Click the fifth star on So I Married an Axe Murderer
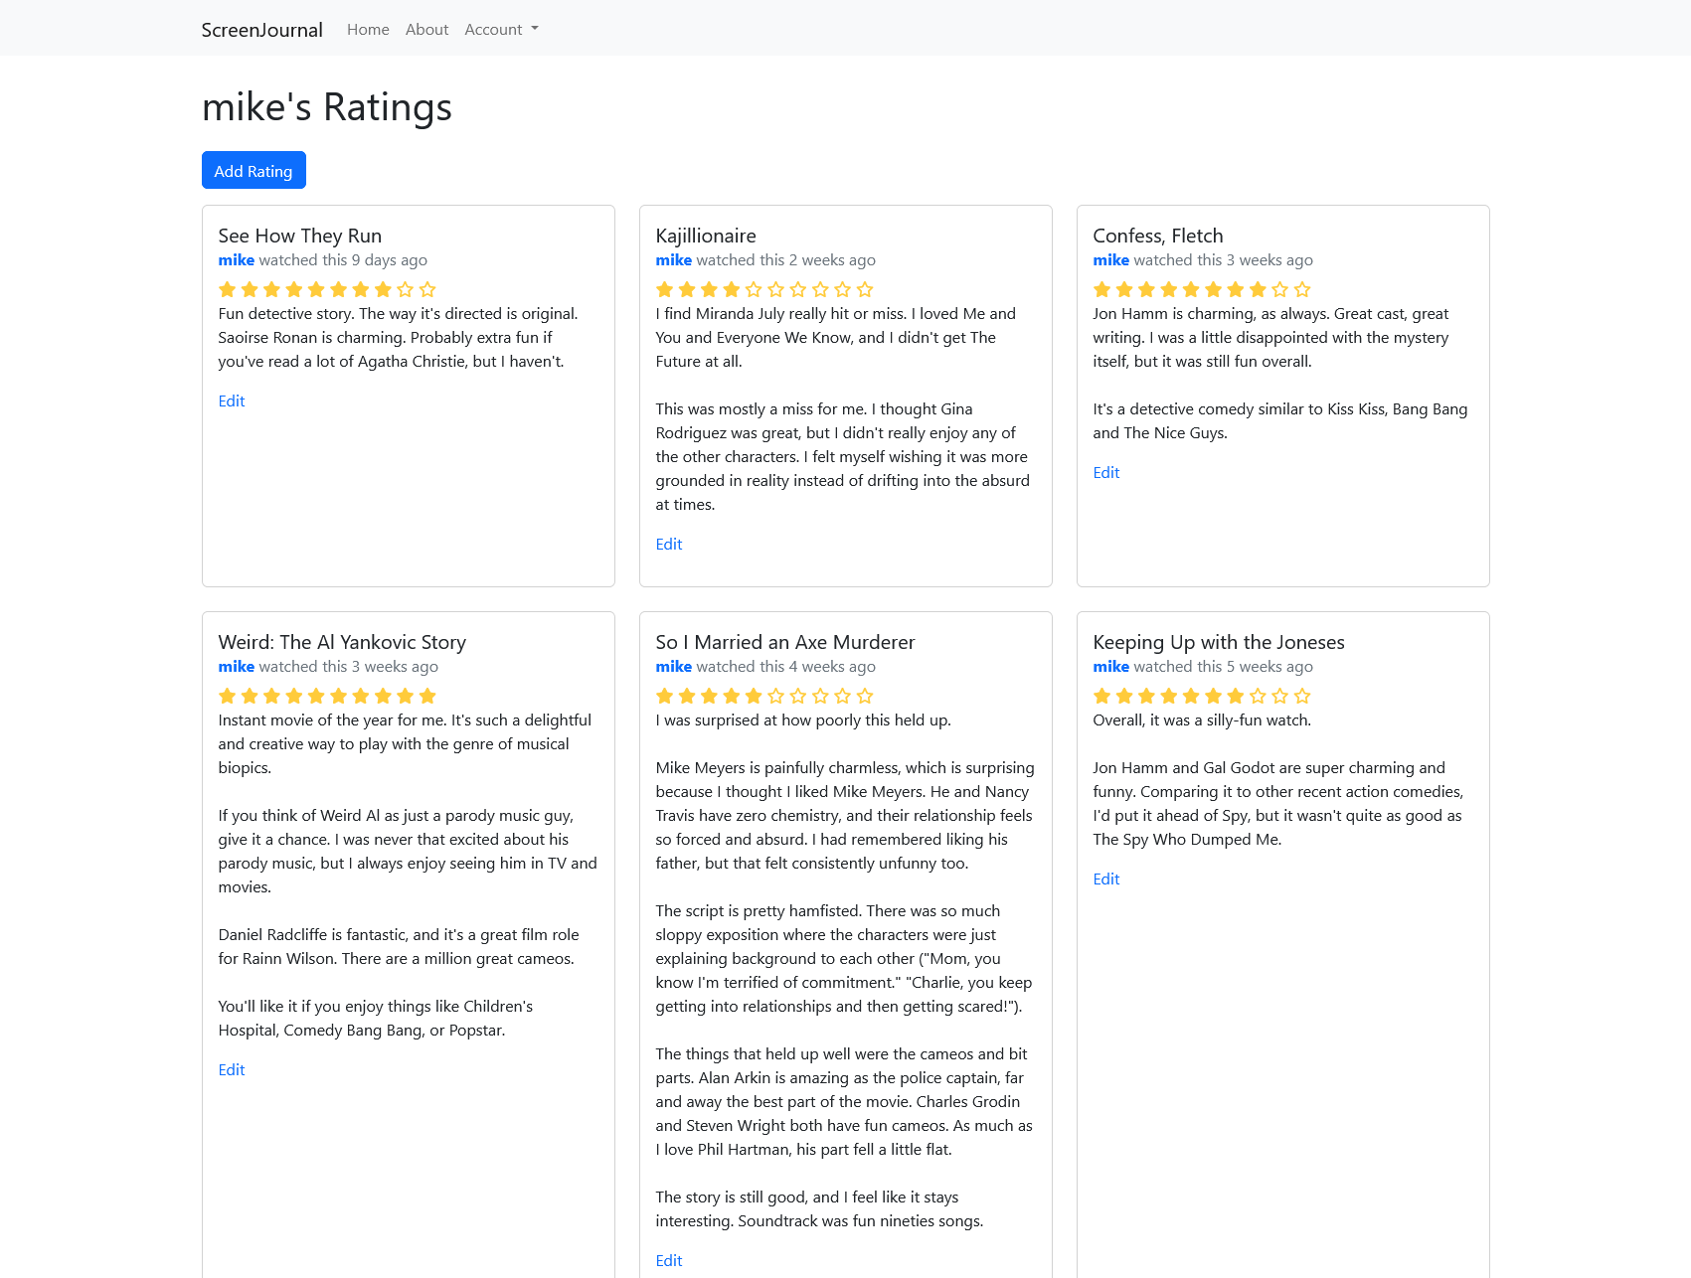The image size is (1691, 1278). [754, 696]
